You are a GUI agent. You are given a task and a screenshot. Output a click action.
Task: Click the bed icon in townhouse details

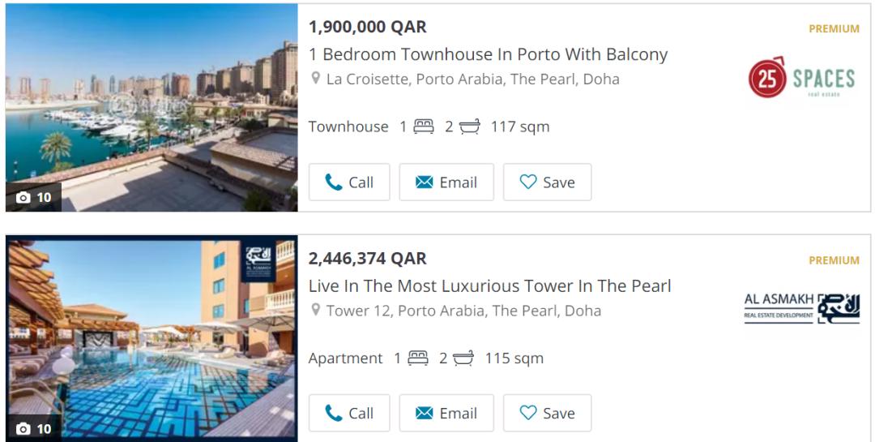click(x=424, y=127)
